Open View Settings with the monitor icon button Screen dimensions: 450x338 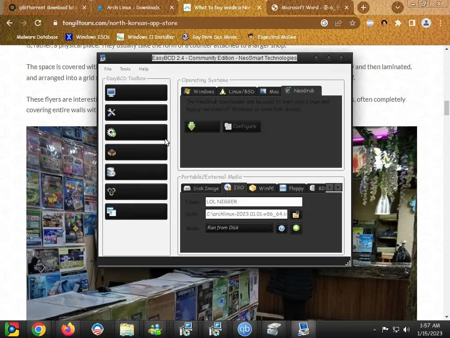coord(136,92)
